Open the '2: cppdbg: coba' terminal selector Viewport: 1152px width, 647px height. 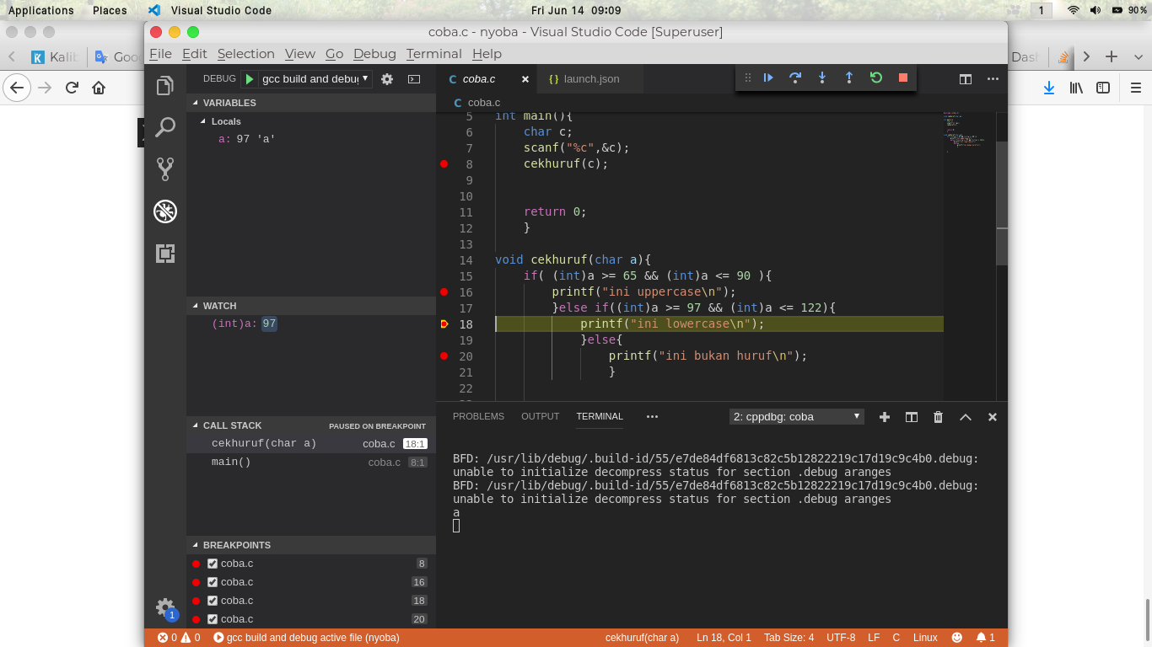(794, 416)
